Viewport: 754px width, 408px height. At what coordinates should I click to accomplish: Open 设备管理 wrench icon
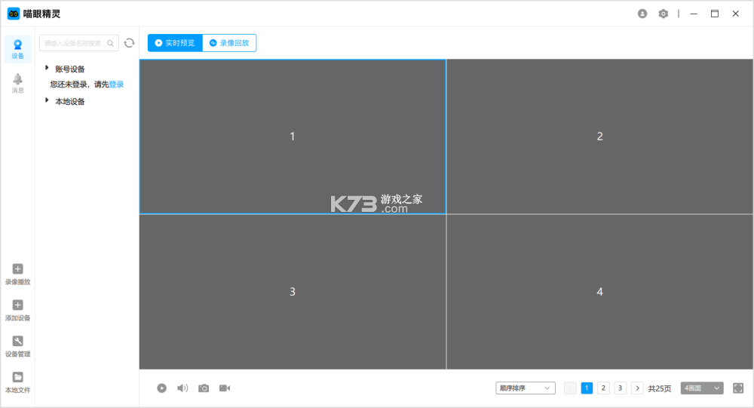click(18, 341)
